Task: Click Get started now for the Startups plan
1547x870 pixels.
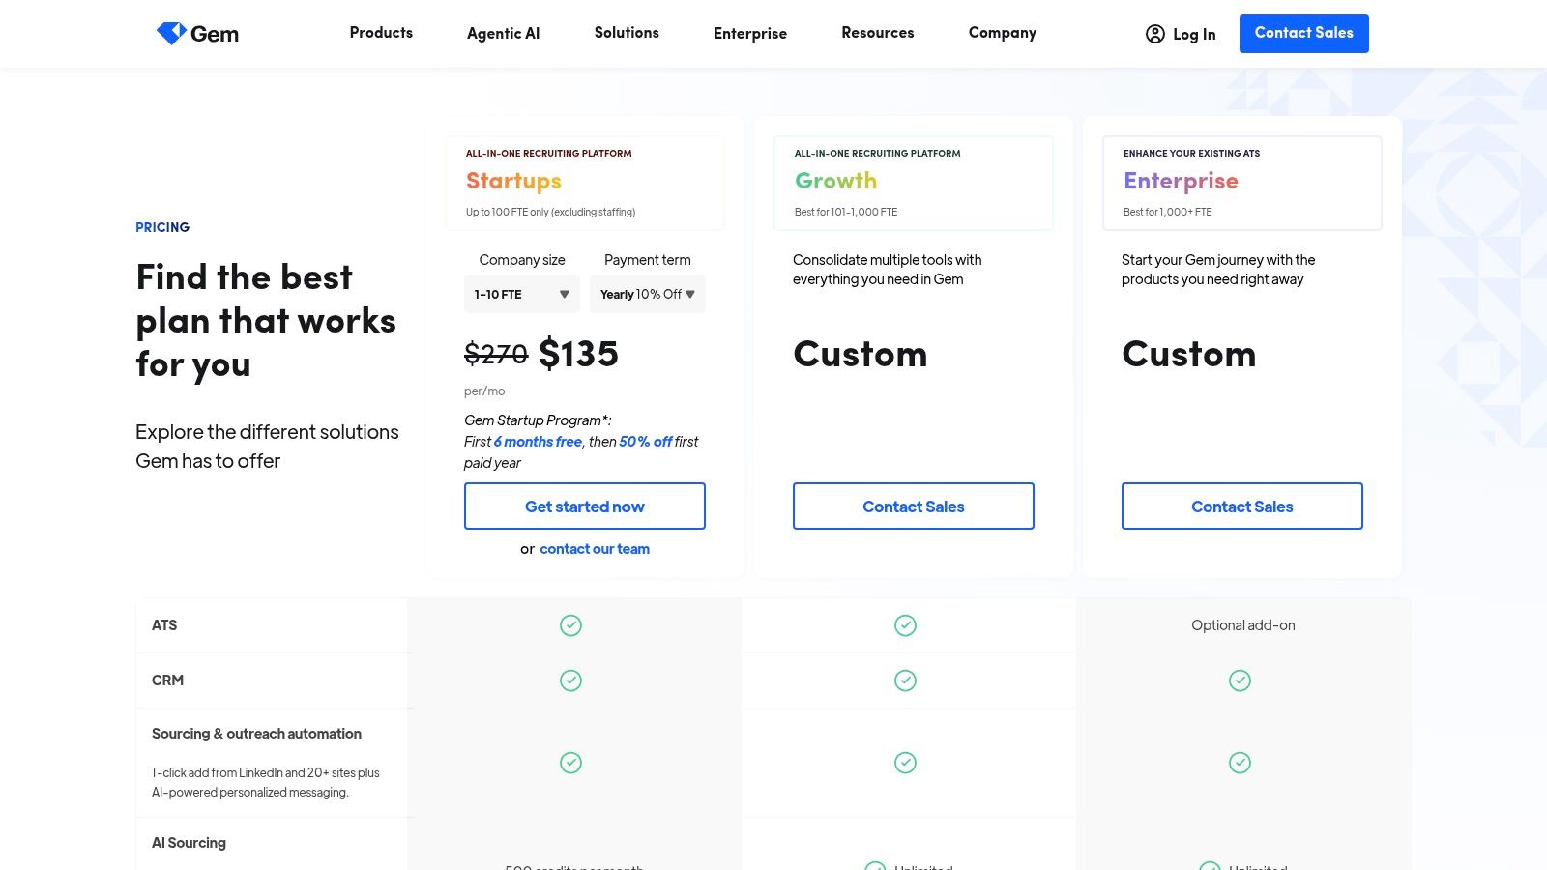Action: [x=584, y=506]
